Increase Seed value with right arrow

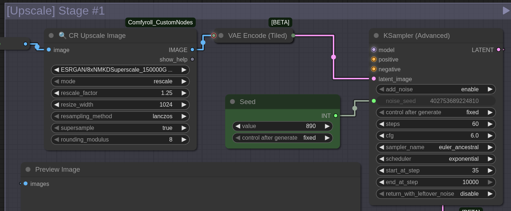[x=327, y=126]
